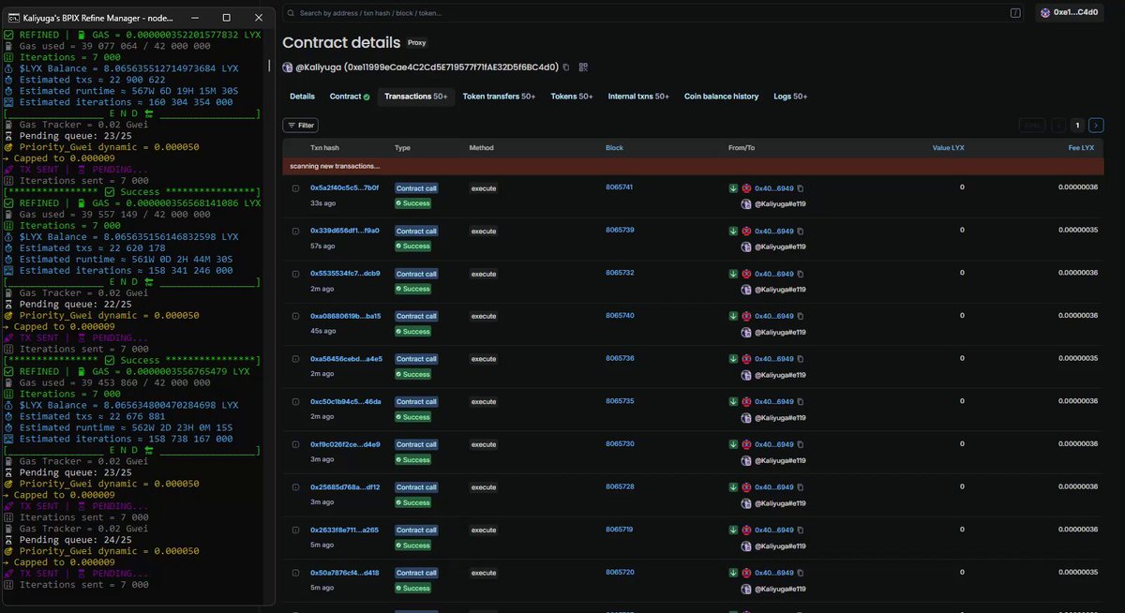The image size is (1125, 613).
Task: Click the Kaliyuga avatar beside the contract name
Action: 288,67
